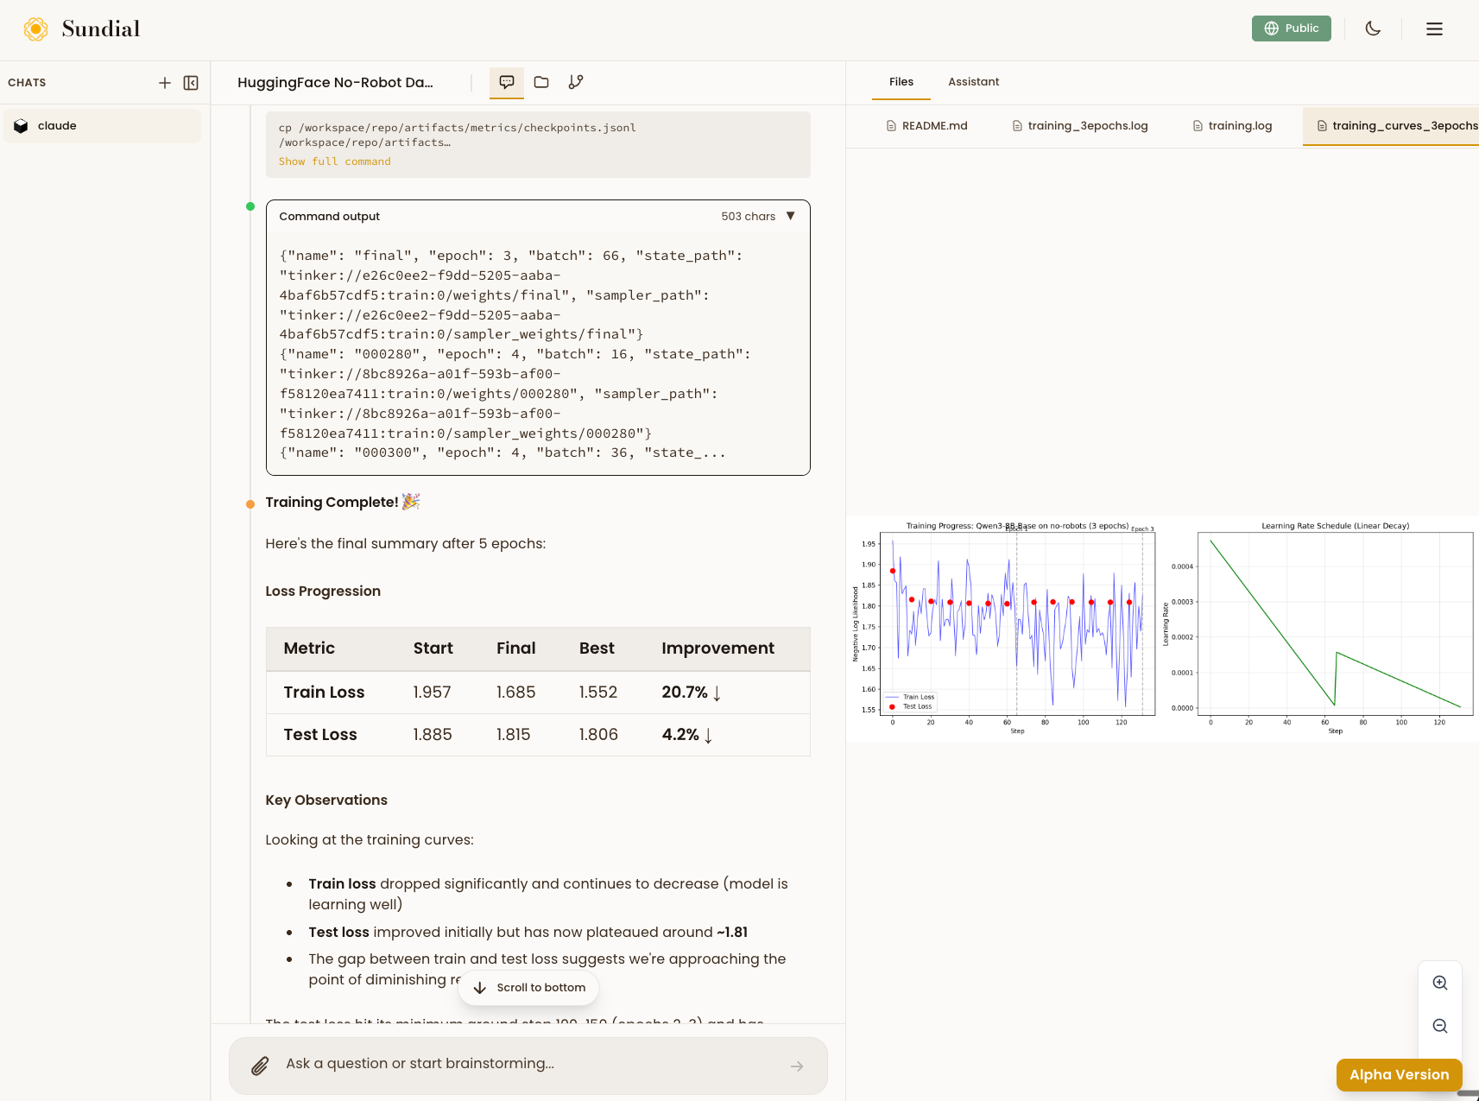1479x1101 pixels.
Task: Switch to the Assistant tab
Action: [x=973, y=82]
